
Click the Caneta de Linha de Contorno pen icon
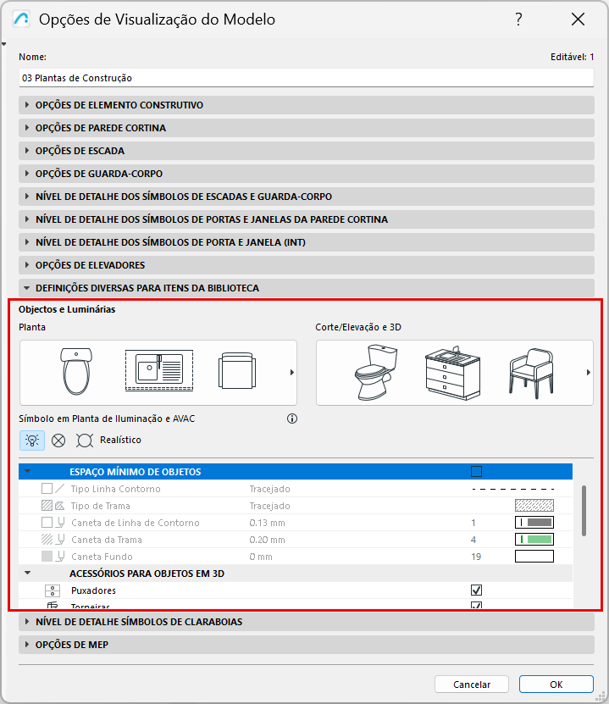(x=60, y=523)
